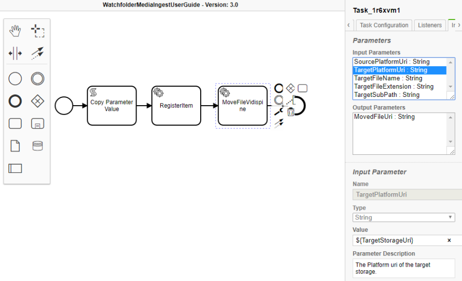Activate the global connect tool
462x281 pixels.
(x=37, y=53)
